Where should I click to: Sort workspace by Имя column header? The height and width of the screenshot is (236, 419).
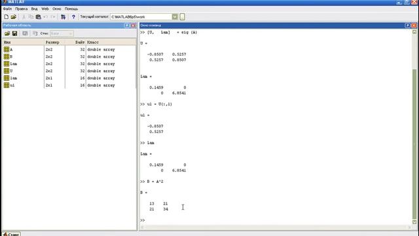(x=23, y=42)
